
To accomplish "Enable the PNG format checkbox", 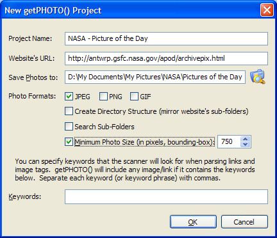I will [103, 97].
